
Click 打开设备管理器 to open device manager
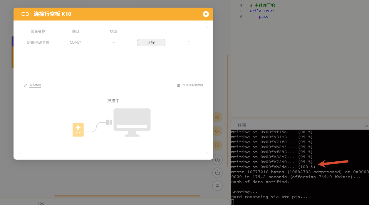tap(193, 85)
